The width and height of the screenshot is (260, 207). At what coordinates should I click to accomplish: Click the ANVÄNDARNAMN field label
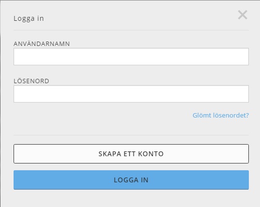pyautogui.click(x=42, y=44)
